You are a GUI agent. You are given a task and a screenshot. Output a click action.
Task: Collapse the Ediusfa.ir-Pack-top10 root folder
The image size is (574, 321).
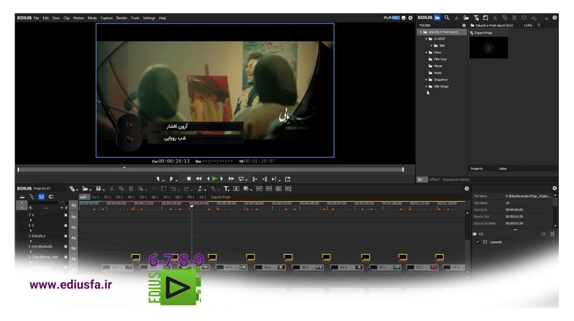(420, 32)
